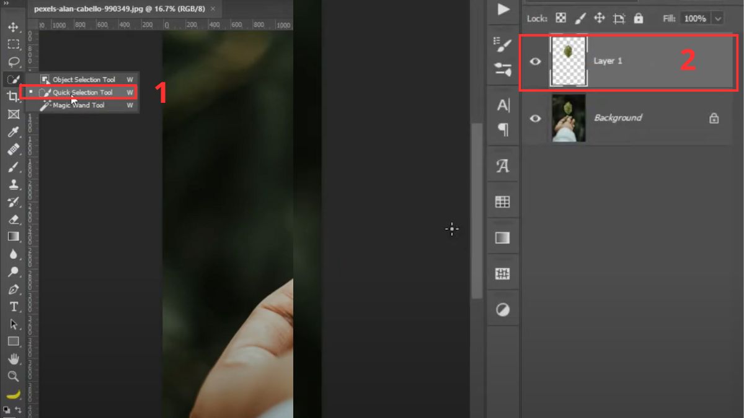Click the Quick Selection tool toolbar button
This screenshot has width=744, height=418.
[x=13, y=79]
